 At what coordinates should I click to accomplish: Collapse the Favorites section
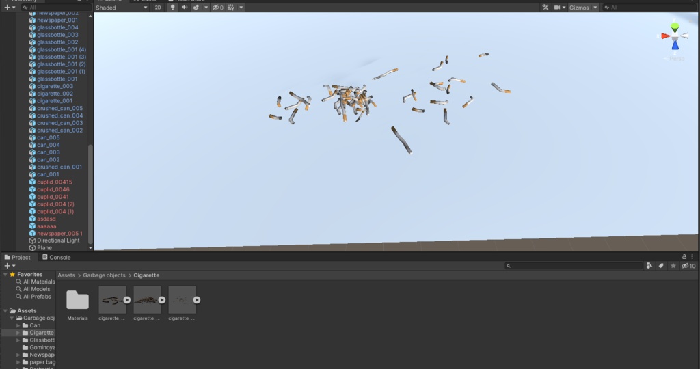[5, 275]
